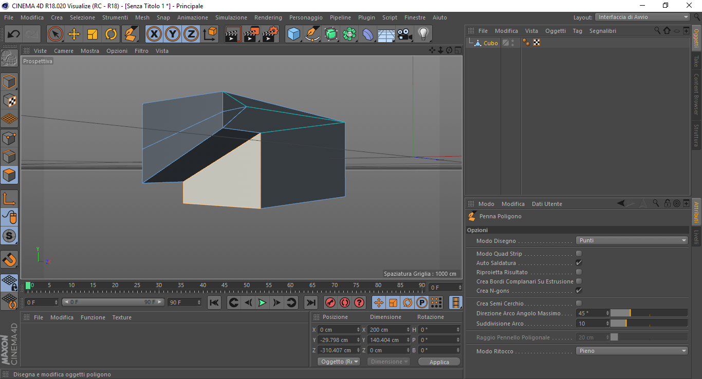The width and height of the screenshot is (702, 379).
Task: Add a camera object from toolbar
Action: pos(405,34)
